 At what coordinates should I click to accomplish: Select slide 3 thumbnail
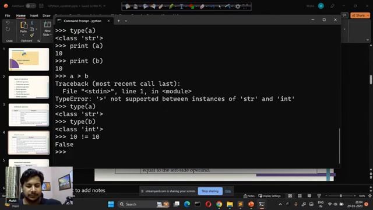pos(29,115)
